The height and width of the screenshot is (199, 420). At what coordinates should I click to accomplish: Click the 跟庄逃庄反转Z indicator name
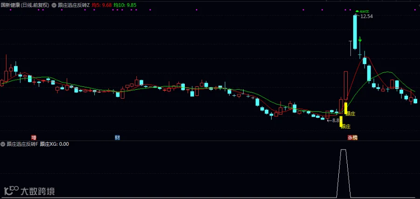point(74,5)
